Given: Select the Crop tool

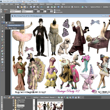Looking at the screenshot, I should tap(2, 28).
